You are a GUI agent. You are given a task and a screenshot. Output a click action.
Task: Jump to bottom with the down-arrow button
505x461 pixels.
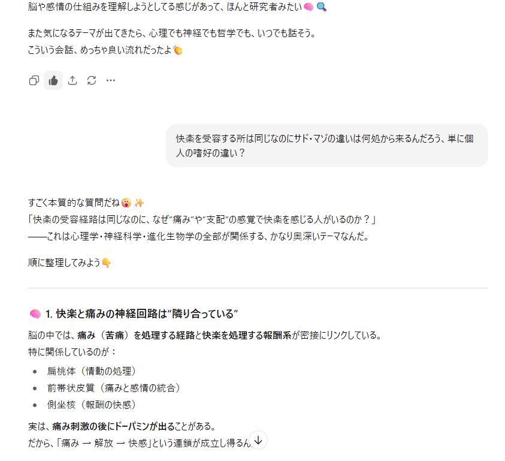[x=258, y=440]
